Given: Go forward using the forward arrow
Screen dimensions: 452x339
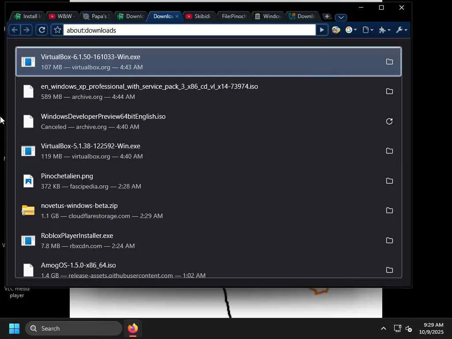Looking at the screenshot, I should point(26,30).
